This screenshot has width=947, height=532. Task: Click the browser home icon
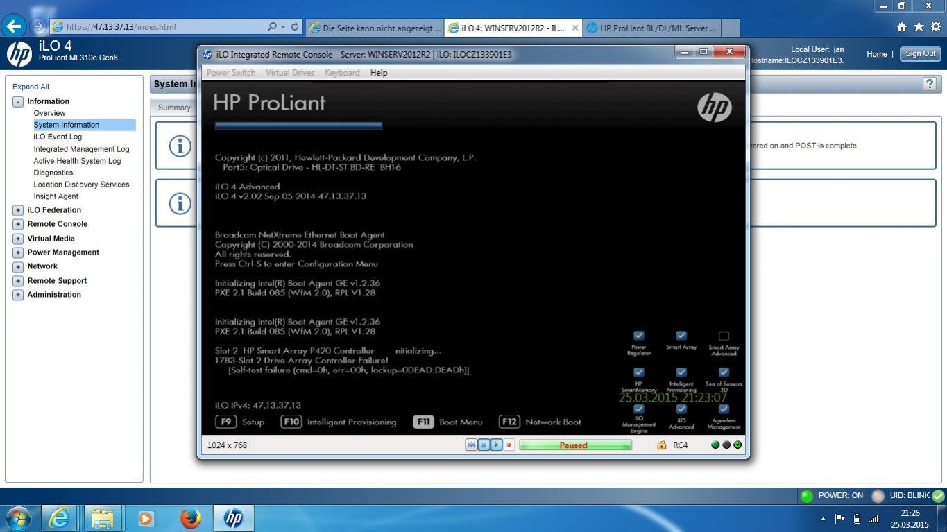[x=902, y=27]
